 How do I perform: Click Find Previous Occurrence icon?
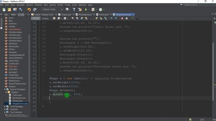click(77, 18)
